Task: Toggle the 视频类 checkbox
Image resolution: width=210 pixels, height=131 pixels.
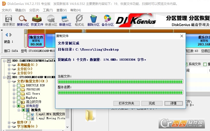Action: 23,110
